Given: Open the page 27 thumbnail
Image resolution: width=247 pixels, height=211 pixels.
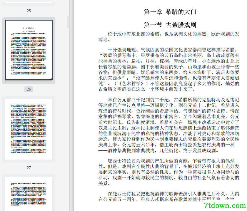Looking at the screenshot, I should [x=29, y=129].
